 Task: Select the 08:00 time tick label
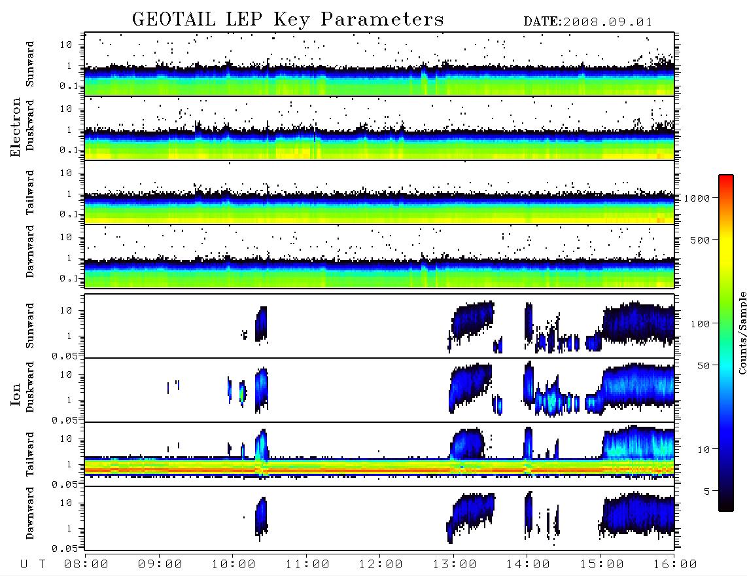click(x=86, y=565)
